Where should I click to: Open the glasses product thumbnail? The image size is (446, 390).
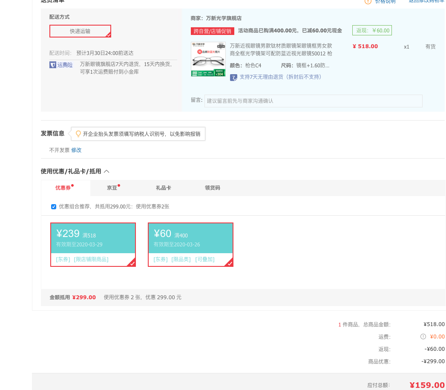coord(208,59)
